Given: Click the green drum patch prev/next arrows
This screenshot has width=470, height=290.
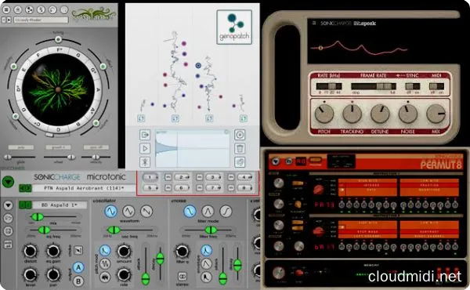Looking at the screenshot, I should click(x=25, y=205).
